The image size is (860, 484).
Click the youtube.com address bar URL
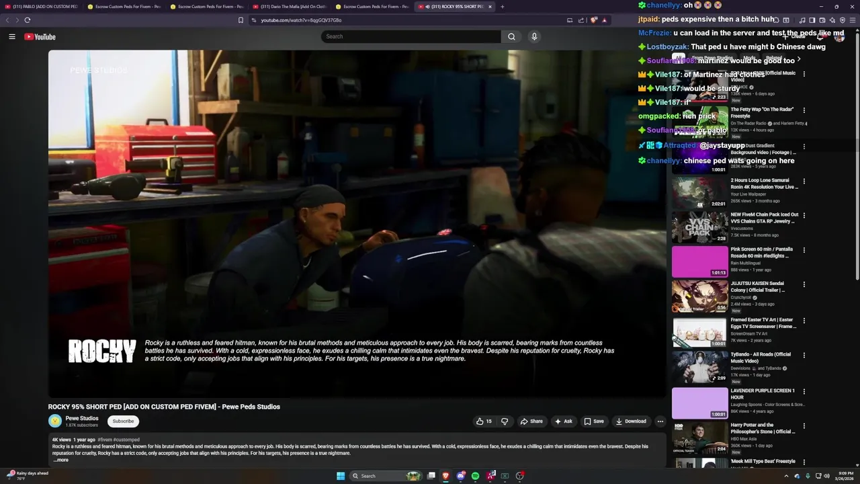300,20
